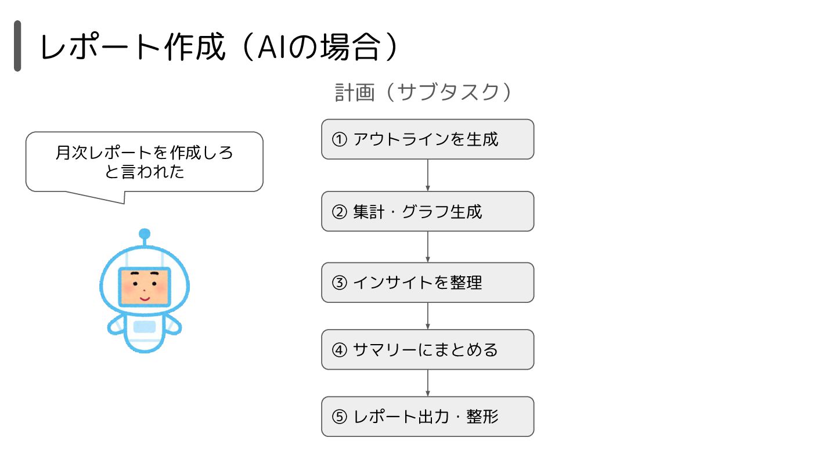Click the robot character illustration

click(145, 291)
